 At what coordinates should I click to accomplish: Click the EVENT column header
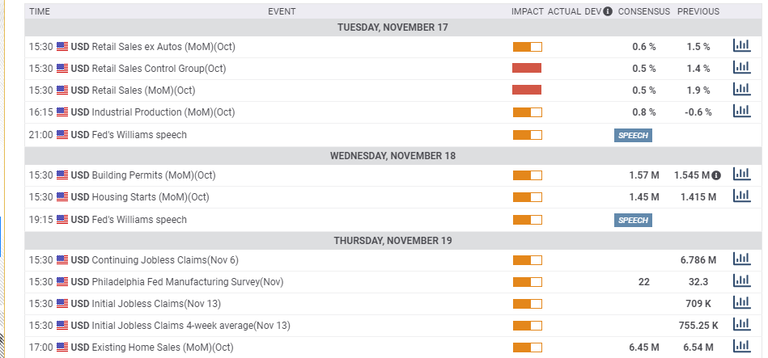[x=282, y=11]
